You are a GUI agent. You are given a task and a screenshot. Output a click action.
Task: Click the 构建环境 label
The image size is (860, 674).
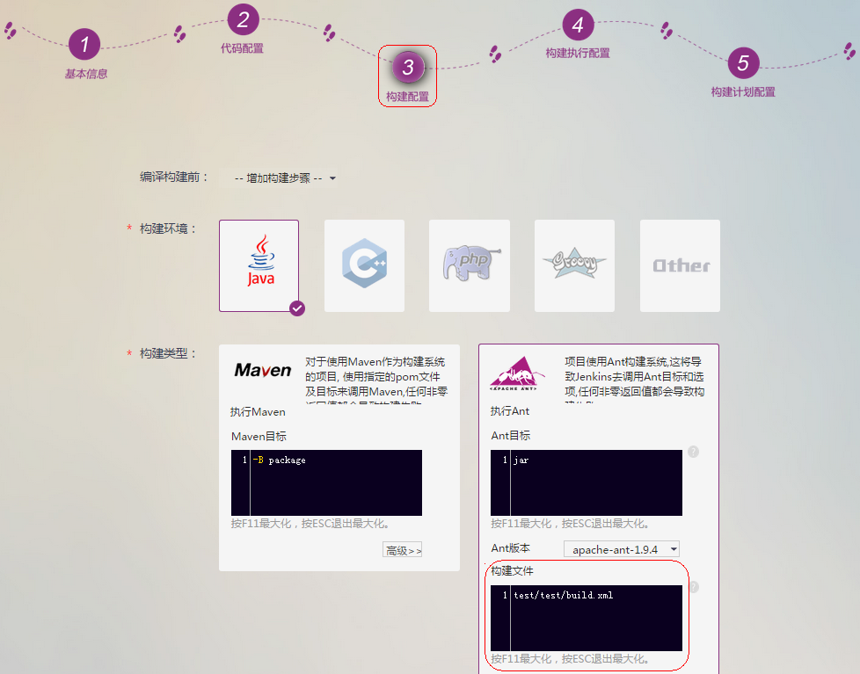click(x=168, y=228)
